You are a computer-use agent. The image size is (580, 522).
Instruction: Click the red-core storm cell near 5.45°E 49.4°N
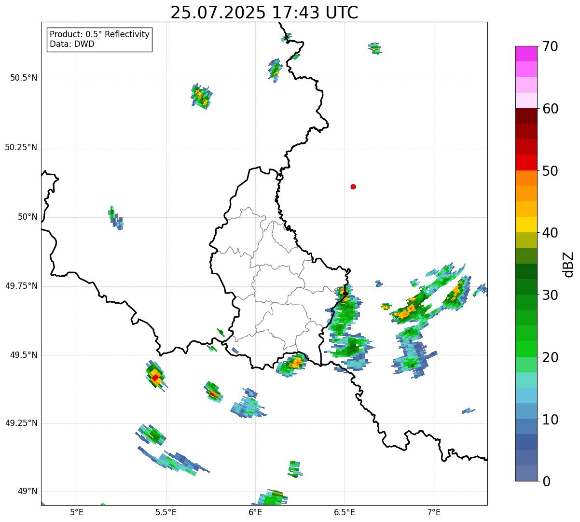tap(156, 376)
